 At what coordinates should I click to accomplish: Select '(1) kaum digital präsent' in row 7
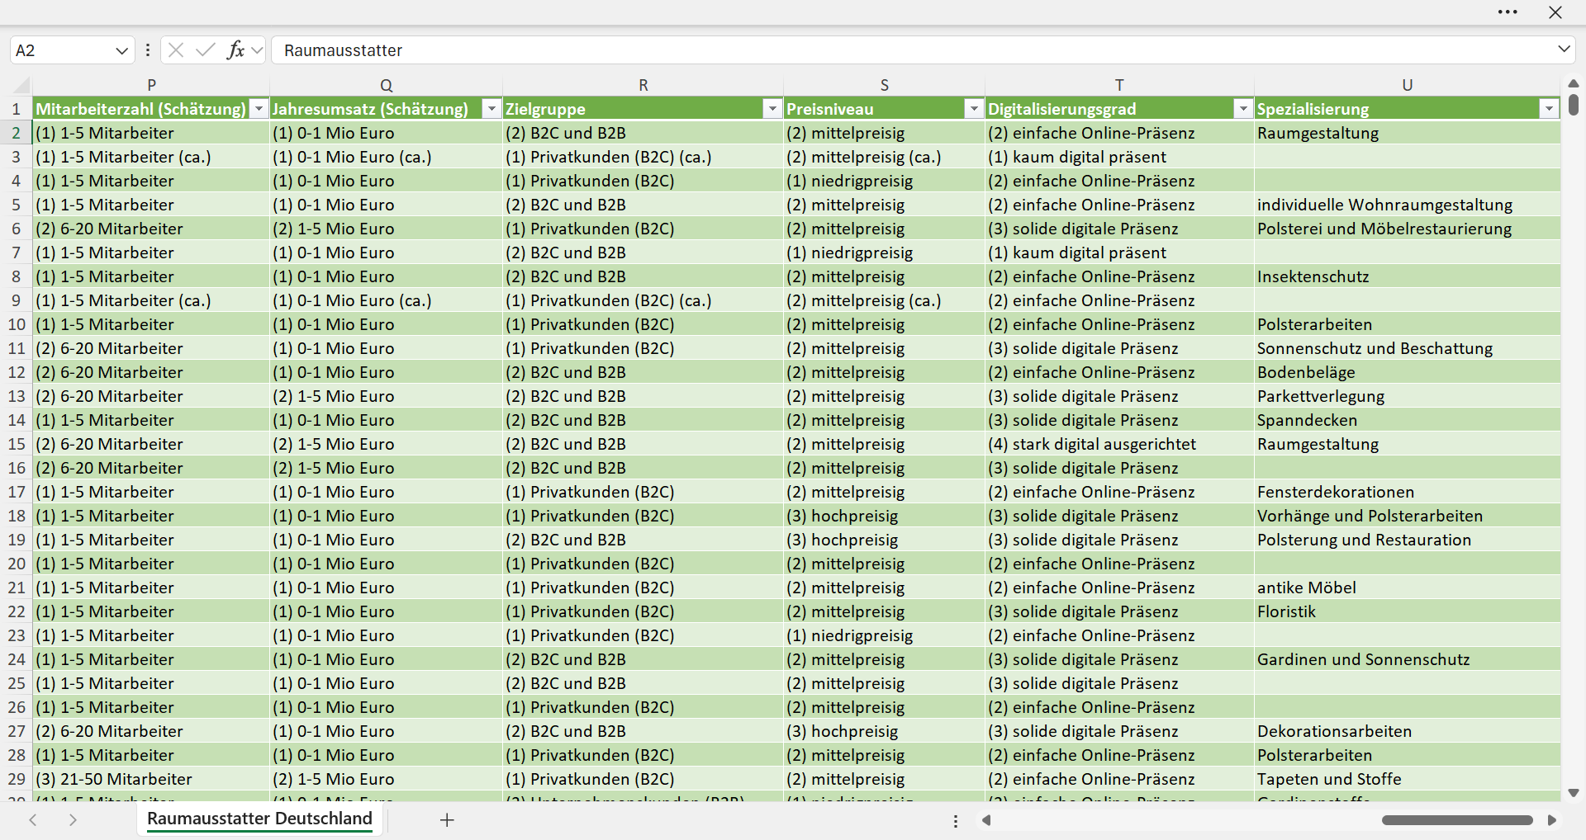pos(1119,252)
